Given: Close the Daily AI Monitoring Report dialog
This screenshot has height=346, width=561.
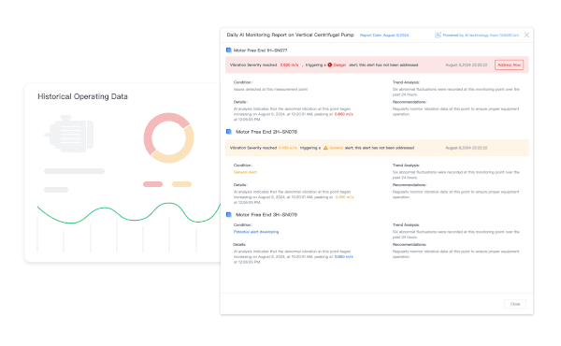Looking at the screenshot, I should coord(526,35).
